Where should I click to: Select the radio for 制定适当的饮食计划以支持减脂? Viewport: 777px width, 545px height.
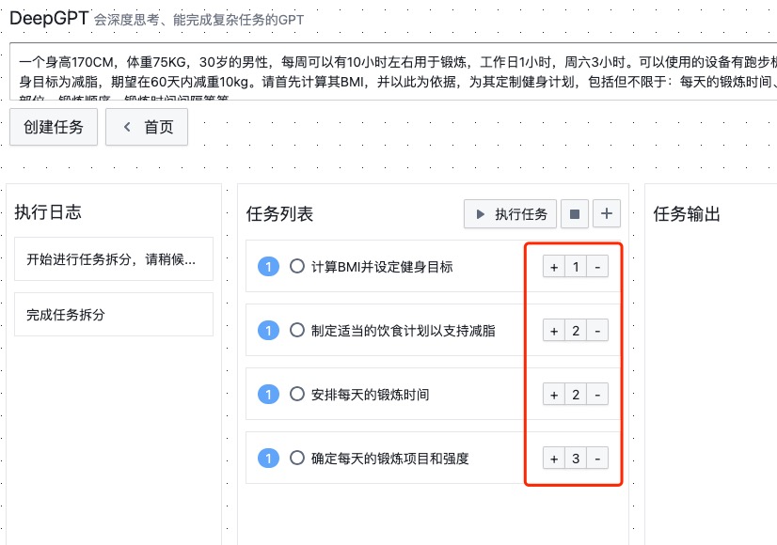[x=297, y=330]
